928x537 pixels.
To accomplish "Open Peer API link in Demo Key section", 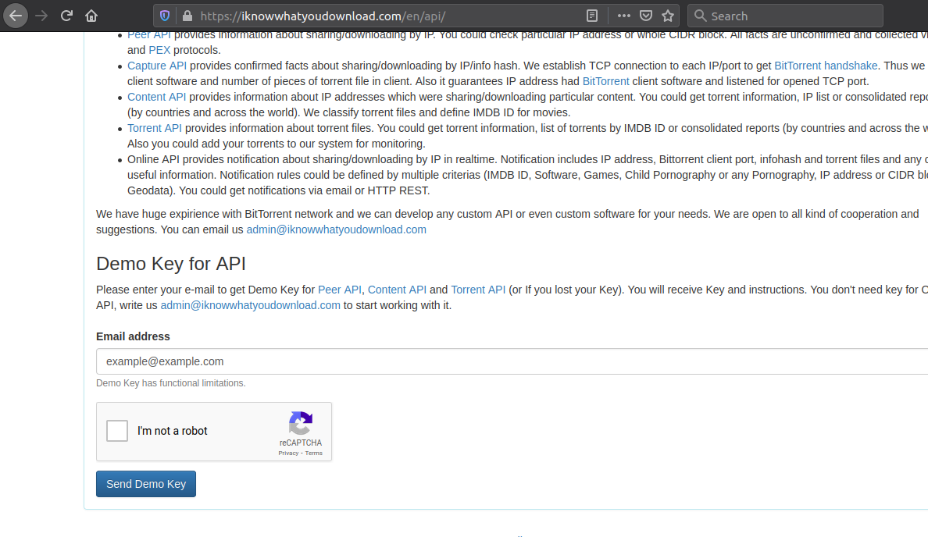I will (340, 290).
